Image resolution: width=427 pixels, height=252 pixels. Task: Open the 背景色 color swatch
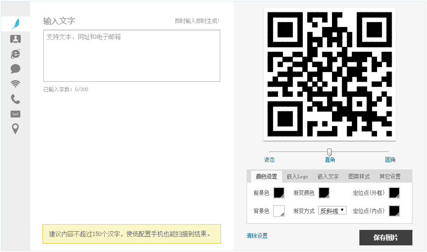[x=279, y=211]
